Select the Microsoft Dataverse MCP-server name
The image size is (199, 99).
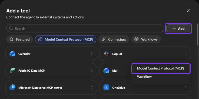[40, 88]
